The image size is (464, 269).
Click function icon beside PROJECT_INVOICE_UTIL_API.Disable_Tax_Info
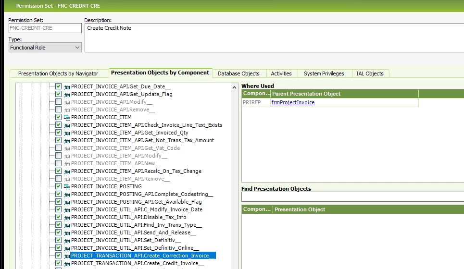coord(67,217)
